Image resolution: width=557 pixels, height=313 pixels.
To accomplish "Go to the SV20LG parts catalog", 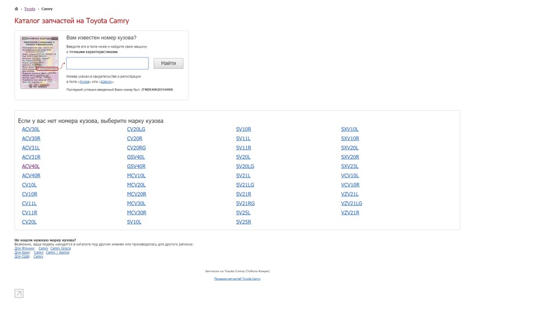I will 245,166.
